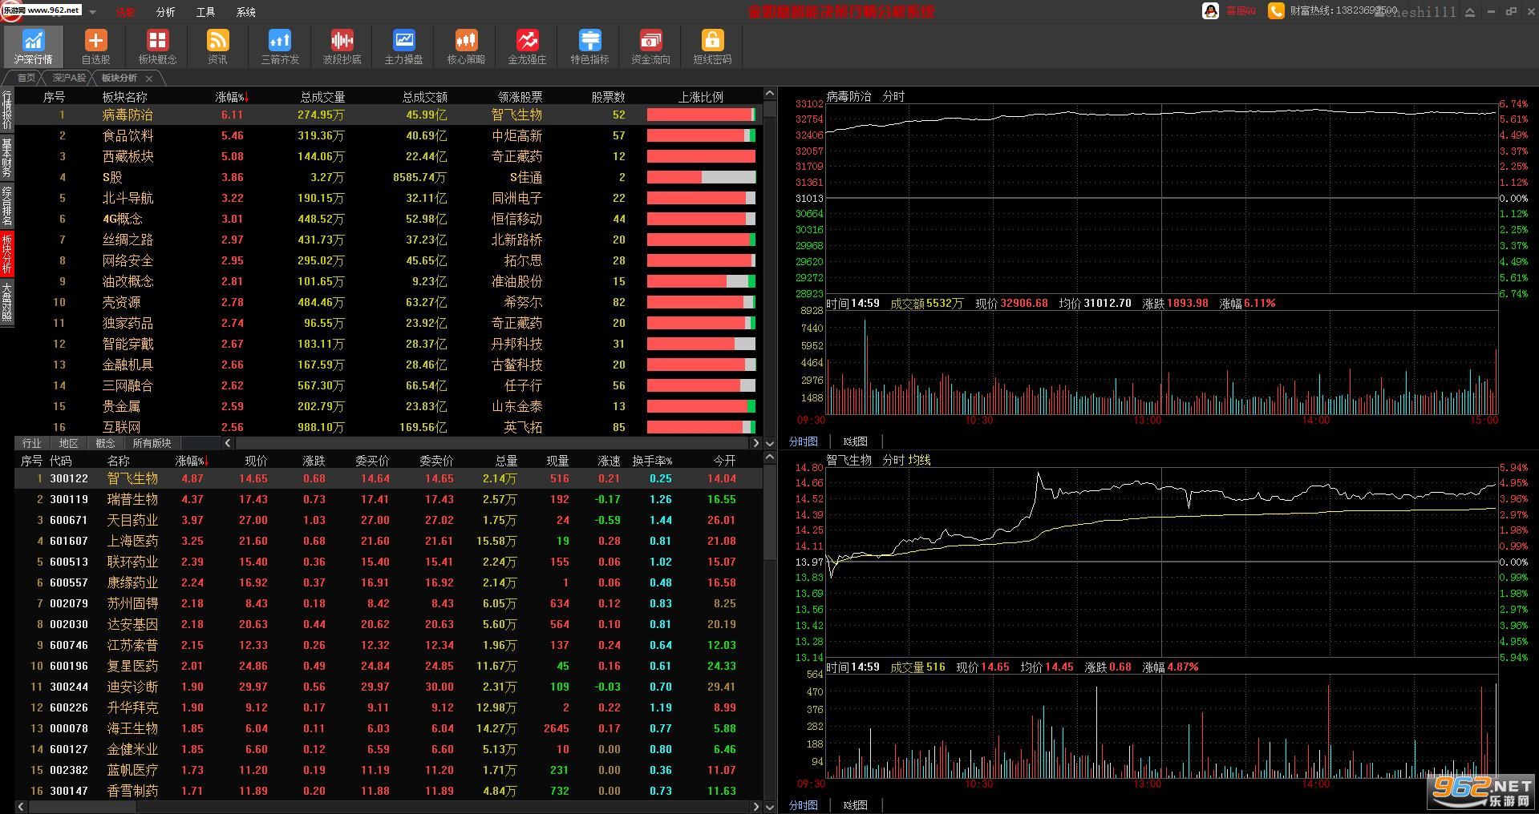Launch the 三箭齐发 indicator tool
The image size is (1539, 814).
(280, 46)
